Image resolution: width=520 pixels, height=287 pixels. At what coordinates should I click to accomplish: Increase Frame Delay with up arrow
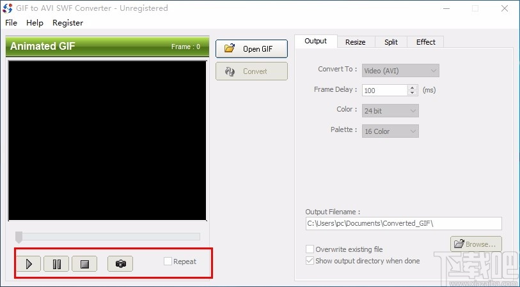(x=412, y=87)
